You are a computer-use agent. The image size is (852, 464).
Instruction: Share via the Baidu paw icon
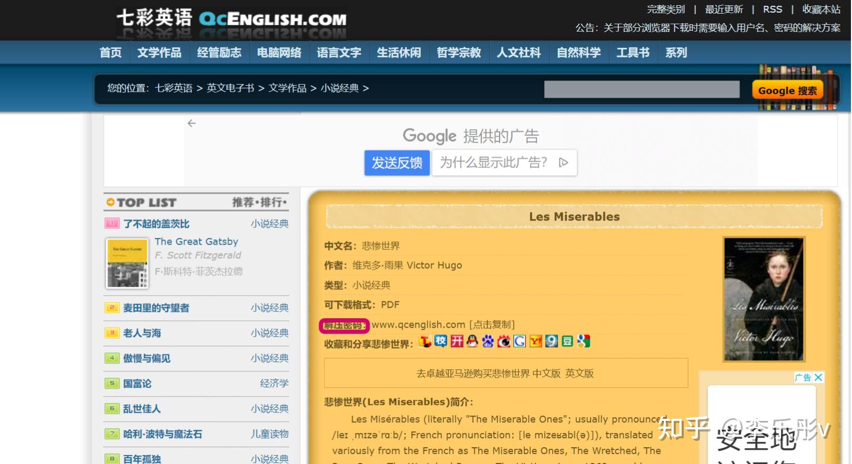(488, 341)
